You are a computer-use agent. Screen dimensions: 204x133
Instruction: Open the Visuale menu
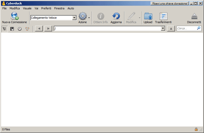click(x=27, y=8)
